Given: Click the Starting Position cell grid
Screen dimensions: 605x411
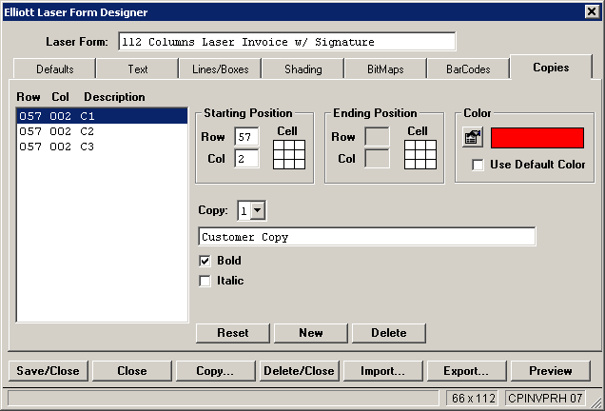Looking at the screenshot, I should coord(289,154).
